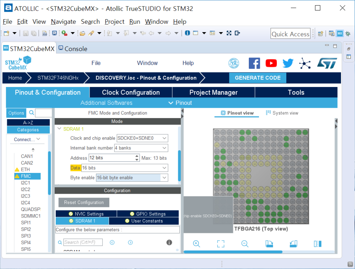Expand the Connectivity category chevron
Screen dimensions: 355x269
[38, 139]
